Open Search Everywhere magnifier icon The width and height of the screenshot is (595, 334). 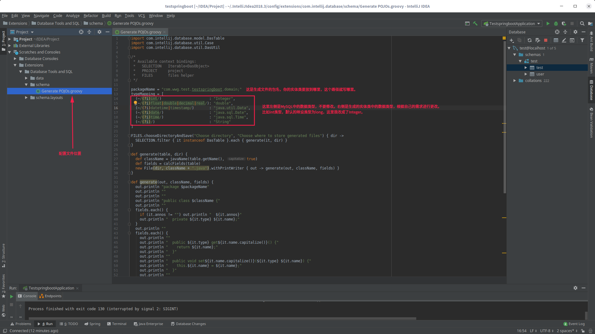tap(582, 24)
